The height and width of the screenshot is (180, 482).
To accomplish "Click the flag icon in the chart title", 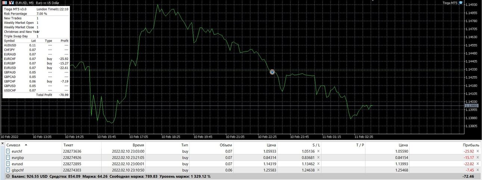I will coord(5,3).
